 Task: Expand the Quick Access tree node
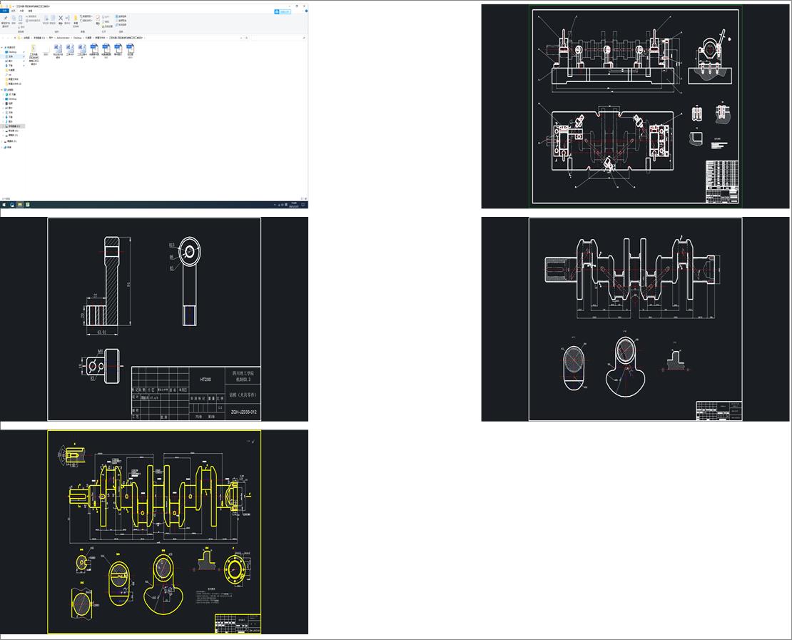click(2, 48)
